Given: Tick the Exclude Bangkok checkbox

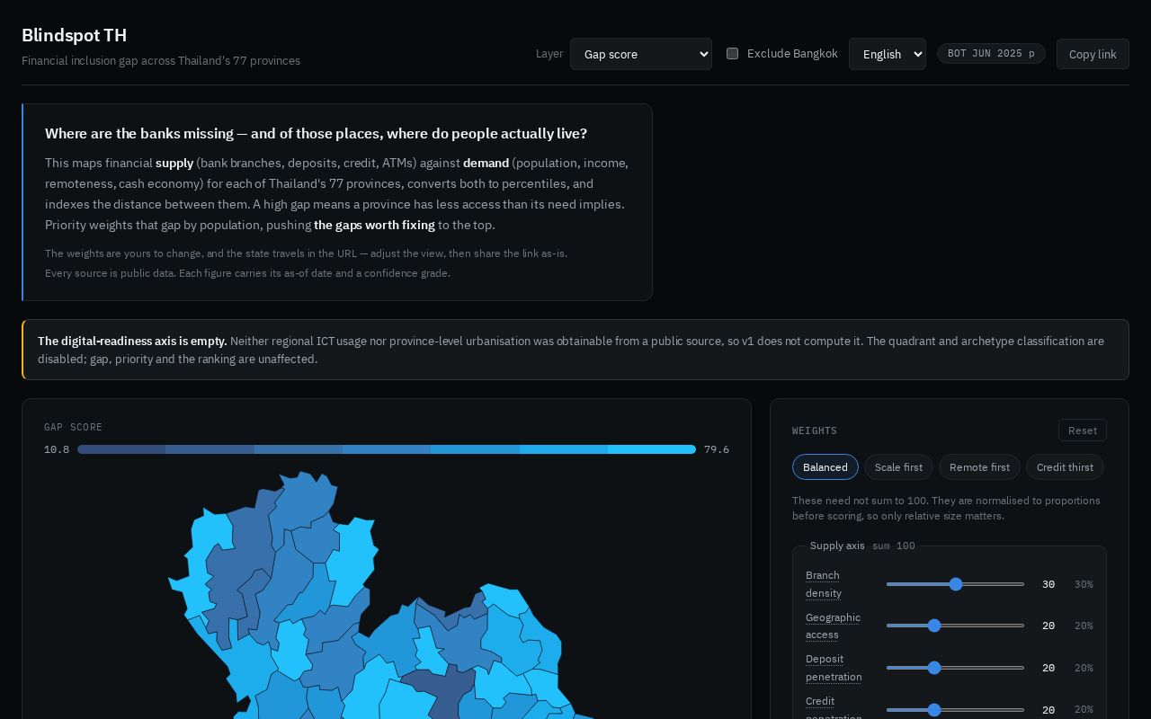Looking at the screenshot, I should [x=733, y=54].
